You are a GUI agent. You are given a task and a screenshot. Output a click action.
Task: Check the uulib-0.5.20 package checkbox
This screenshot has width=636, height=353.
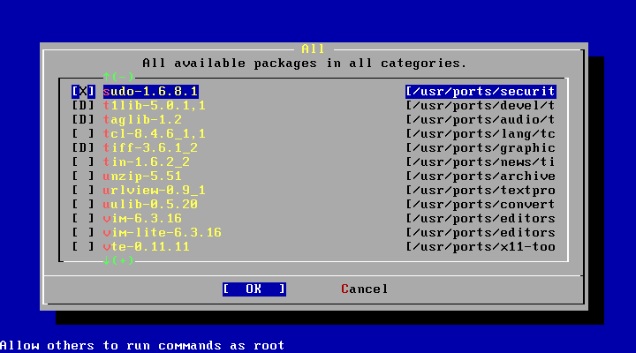click(x=83, y=204)
